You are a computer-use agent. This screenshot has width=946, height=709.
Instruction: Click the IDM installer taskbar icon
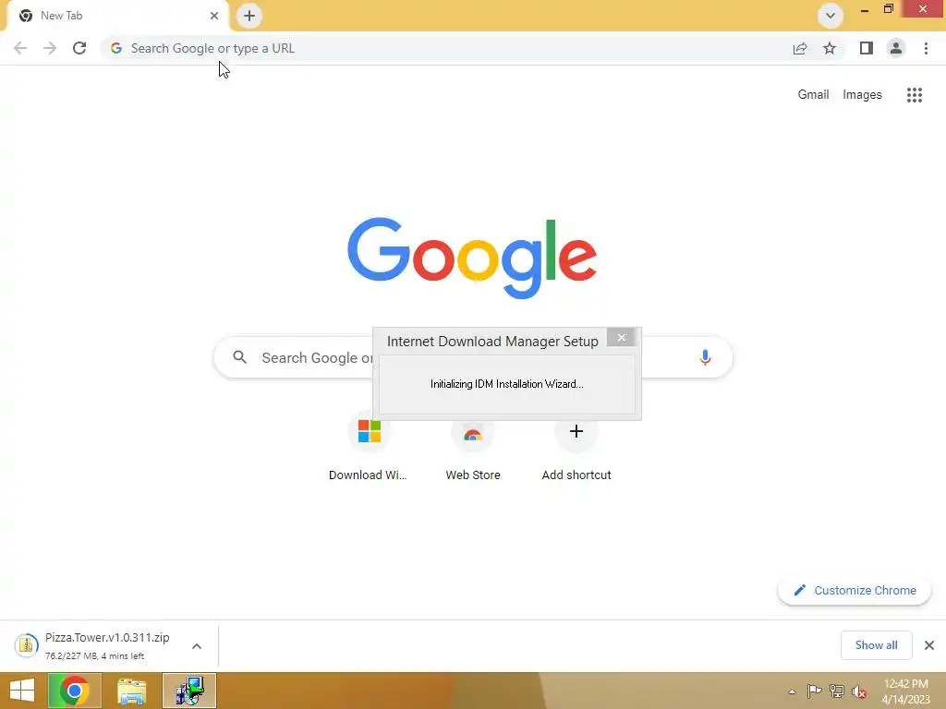[189, 691]
